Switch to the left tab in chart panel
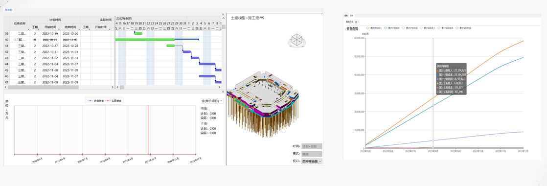547x186 pixels. click(x=346, y=16)
